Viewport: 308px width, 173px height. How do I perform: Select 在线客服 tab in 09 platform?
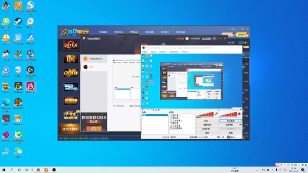103,32
